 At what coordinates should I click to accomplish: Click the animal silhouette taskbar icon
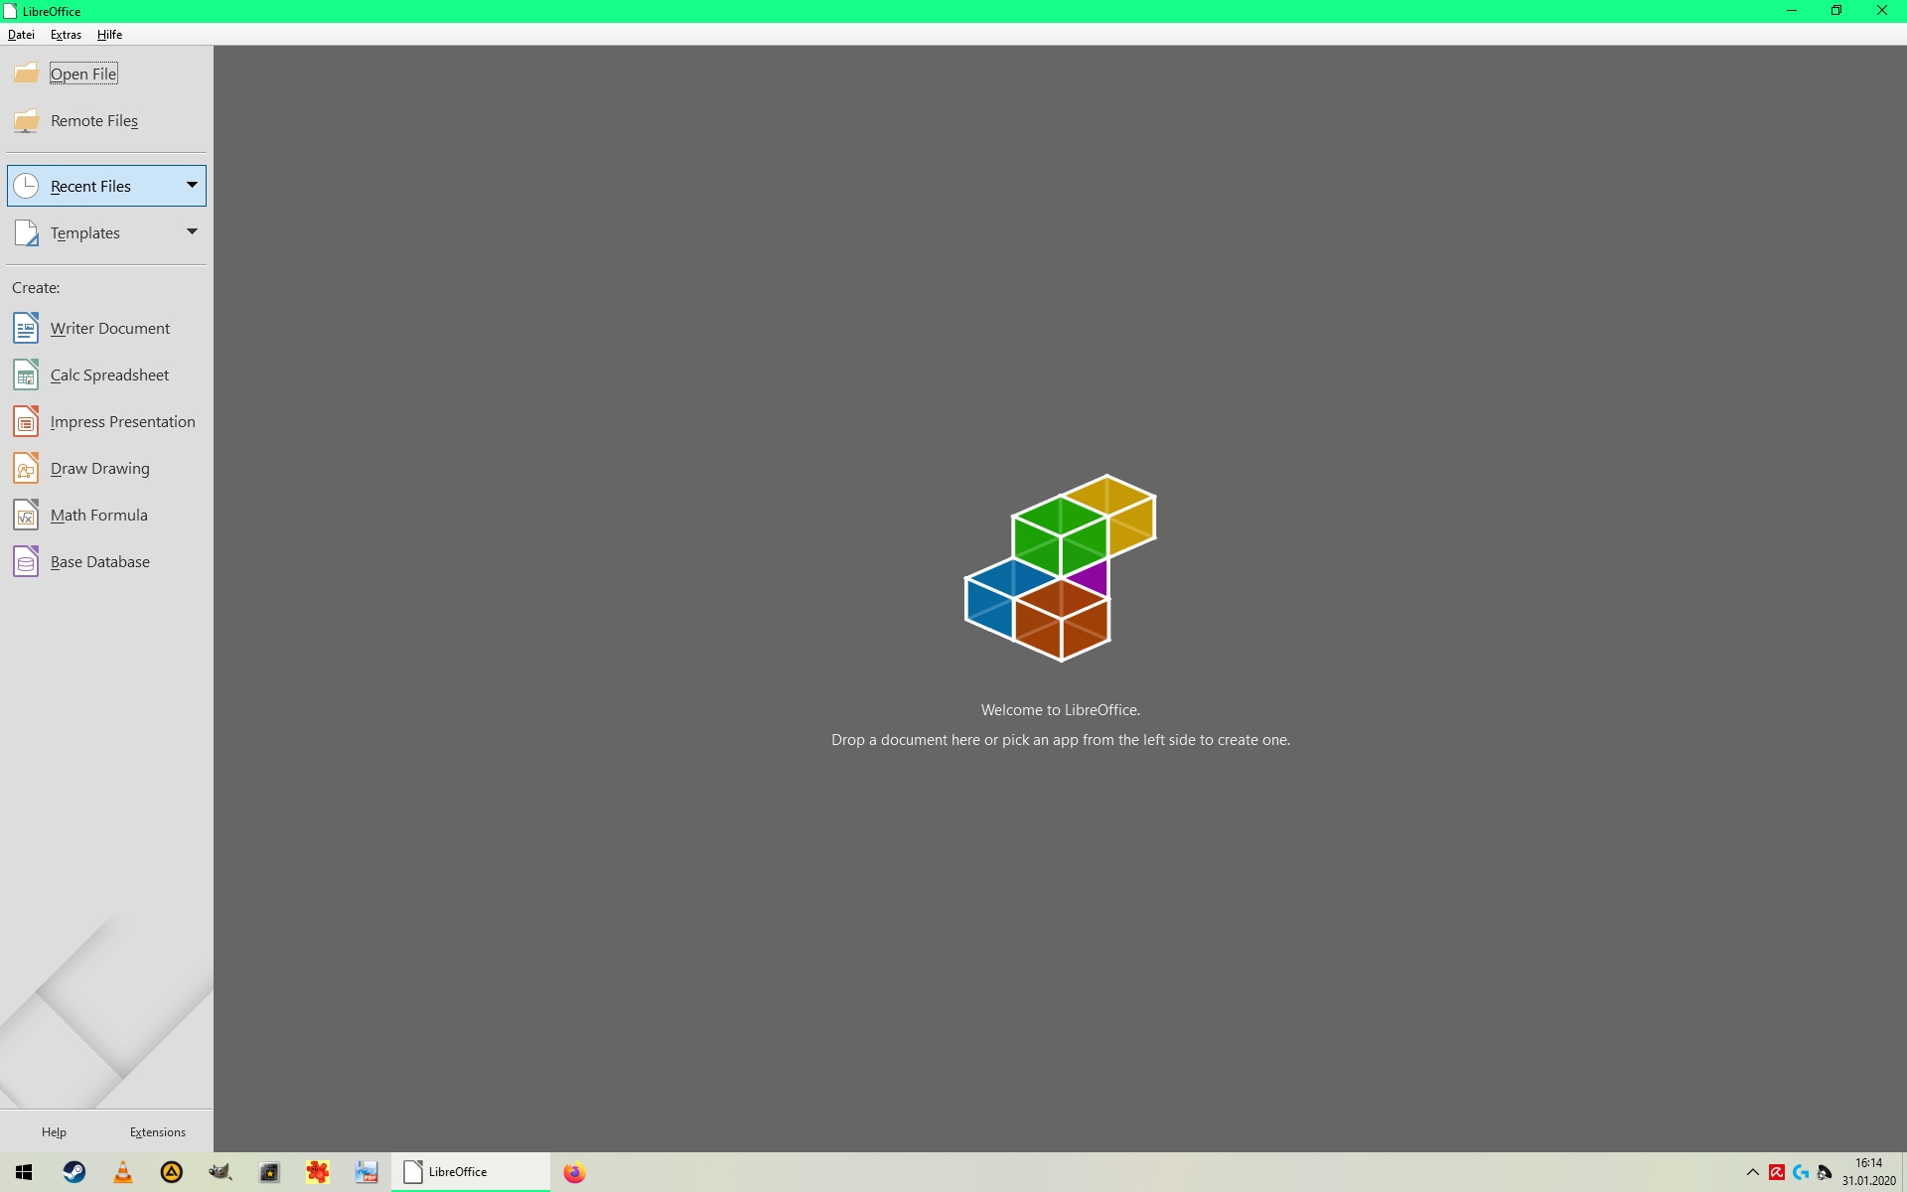[220, 1172]
